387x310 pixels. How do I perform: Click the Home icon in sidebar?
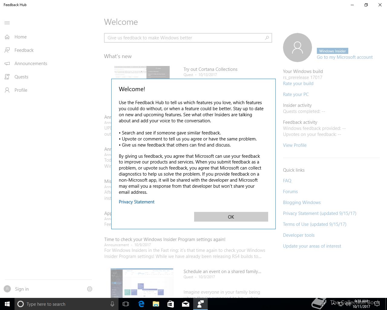click(7, 37)
